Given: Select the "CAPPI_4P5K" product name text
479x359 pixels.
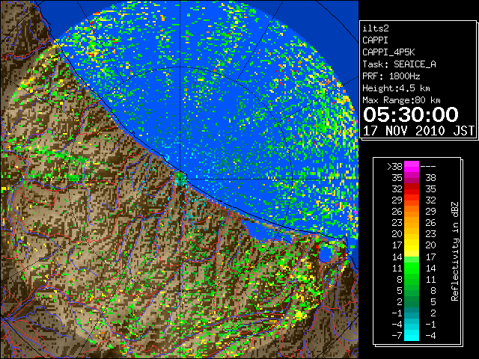Looking at the screenshot, I should point(388,52).
